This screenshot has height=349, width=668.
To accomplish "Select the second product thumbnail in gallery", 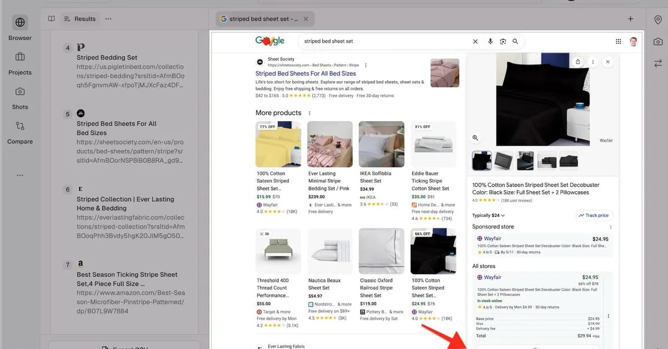I will [x=504, y=161].
